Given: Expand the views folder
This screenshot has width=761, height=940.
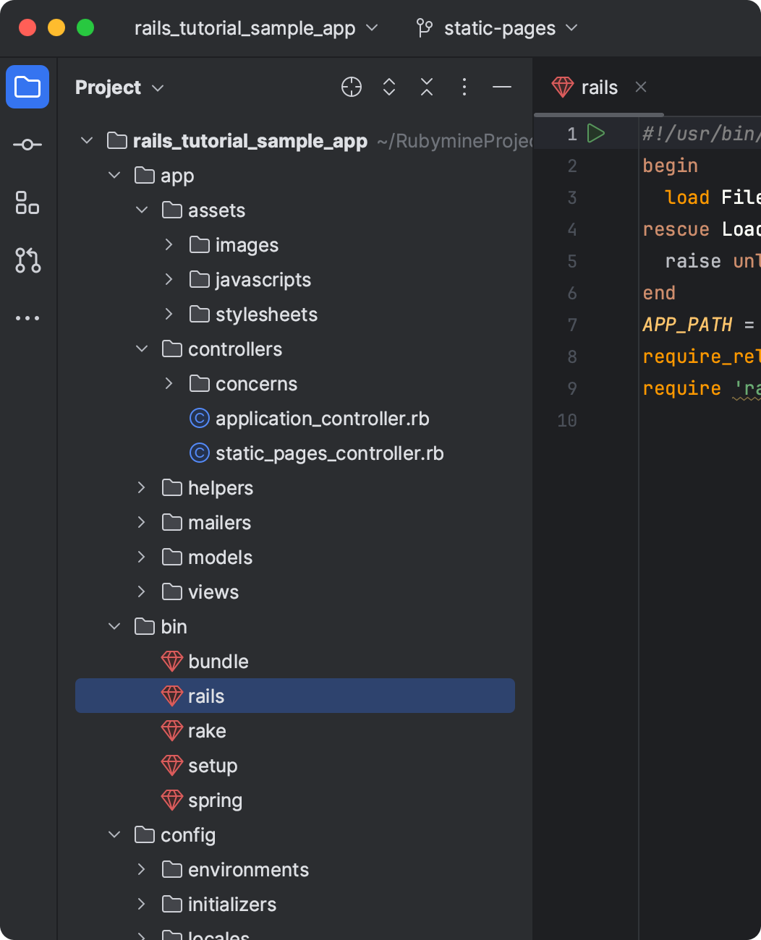Looking at the screenshot, I should (x=142, y=592).
